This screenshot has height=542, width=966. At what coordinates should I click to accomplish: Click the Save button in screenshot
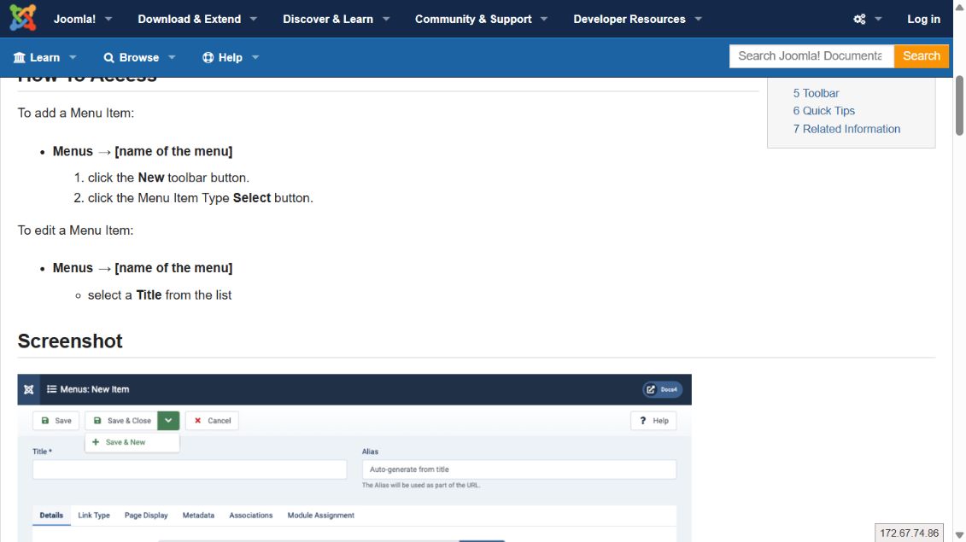click(56, 421)
